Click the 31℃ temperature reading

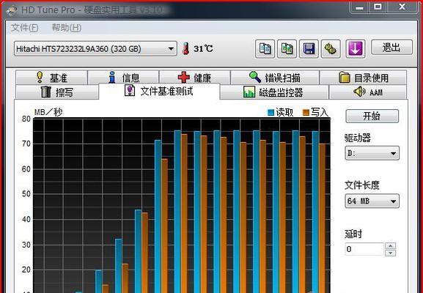(x=203, y=49)
